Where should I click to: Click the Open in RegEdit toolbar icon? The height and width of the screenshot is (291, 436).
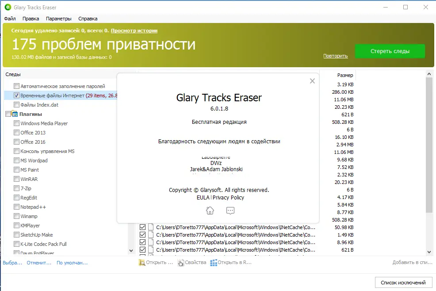[x=214, y=263]
